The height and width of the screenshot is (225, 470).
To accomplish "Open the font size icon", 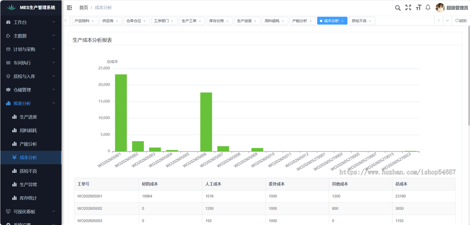I will 419,7.
